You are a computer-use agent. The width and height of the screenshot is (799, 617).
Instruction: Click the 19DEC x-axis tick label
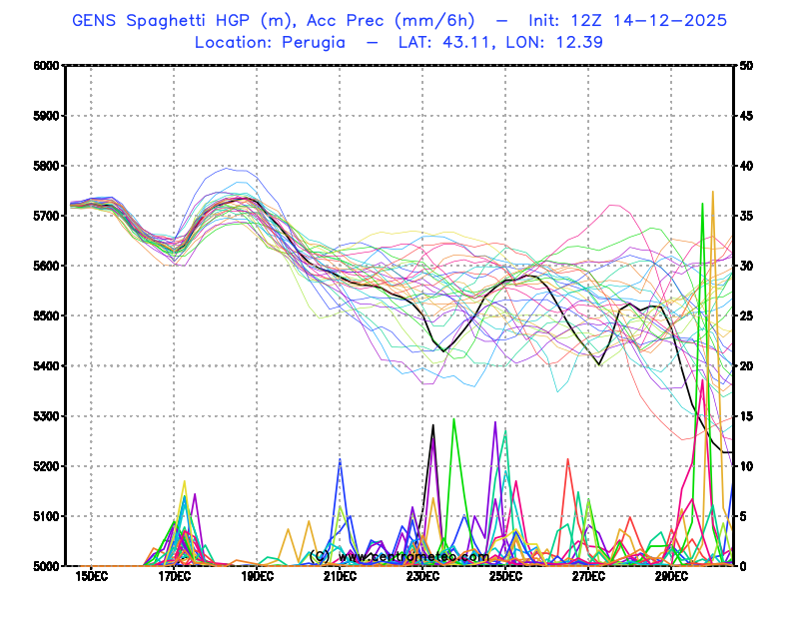point(257,577)
